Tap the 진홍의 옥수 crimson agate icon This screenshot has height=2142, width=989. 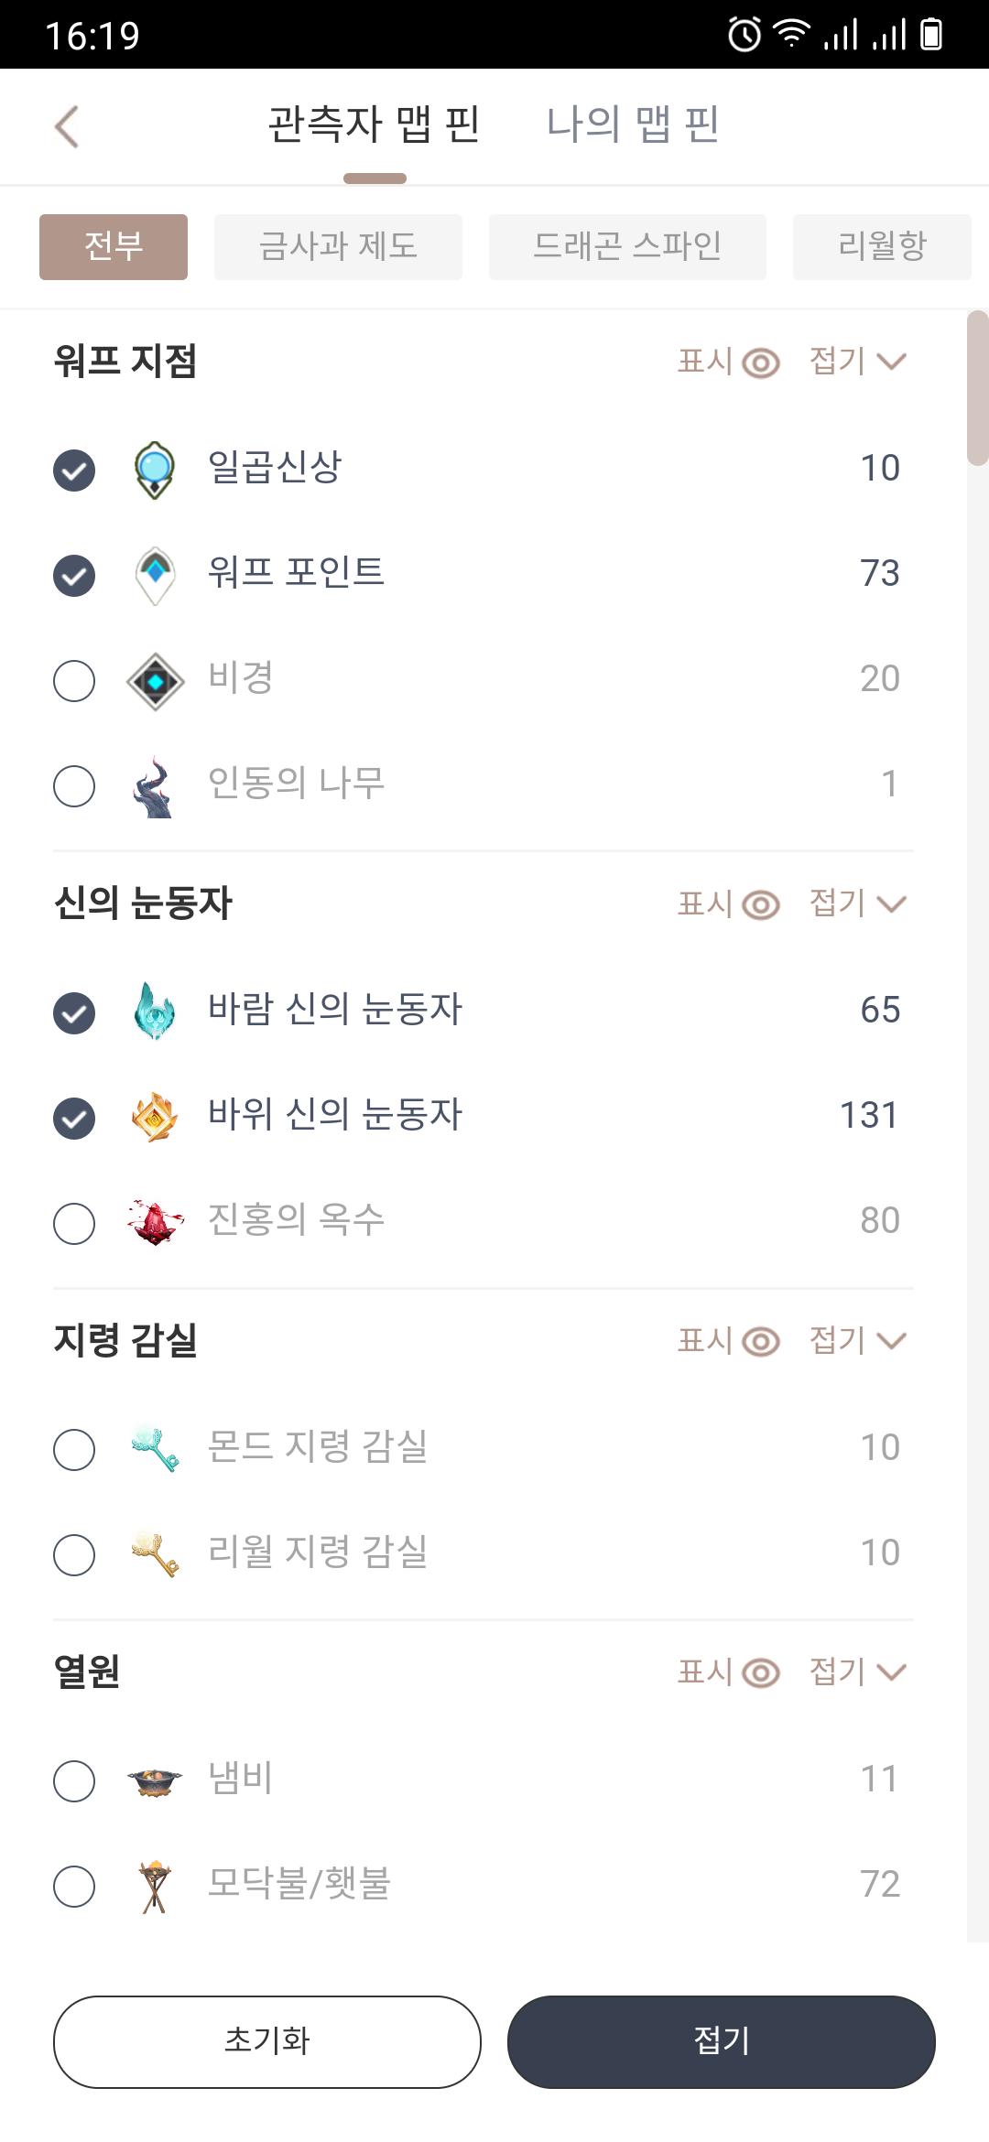[x=155, y=1222]
